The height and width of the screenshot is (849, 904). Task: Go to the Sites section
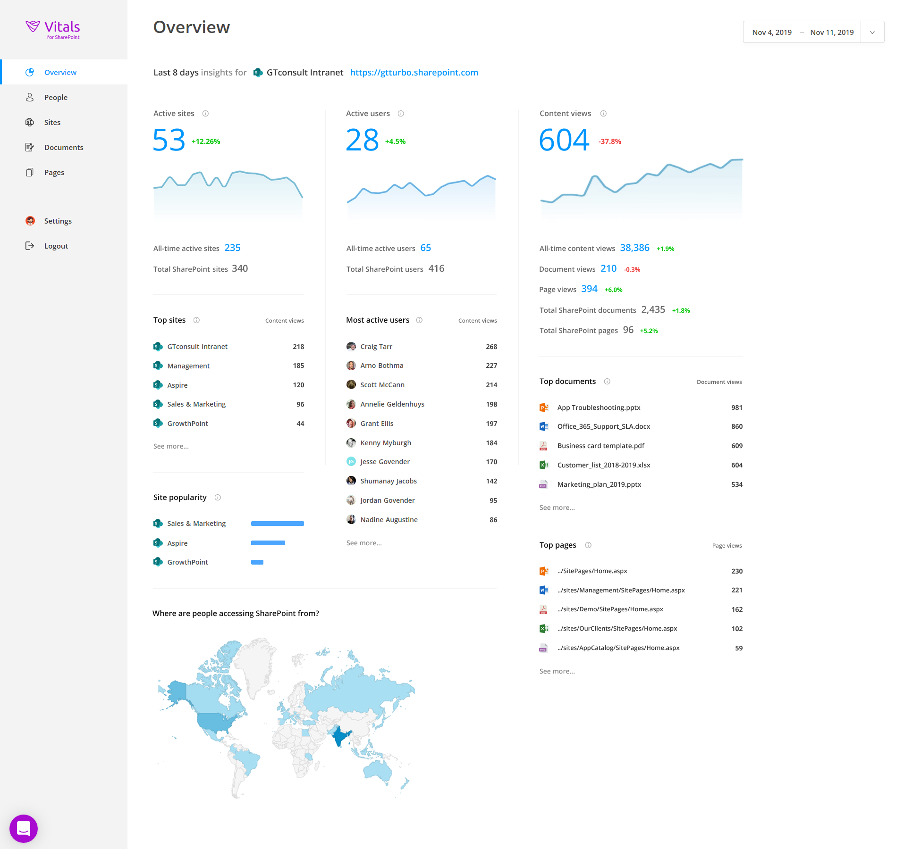click(x=64, y=122)
